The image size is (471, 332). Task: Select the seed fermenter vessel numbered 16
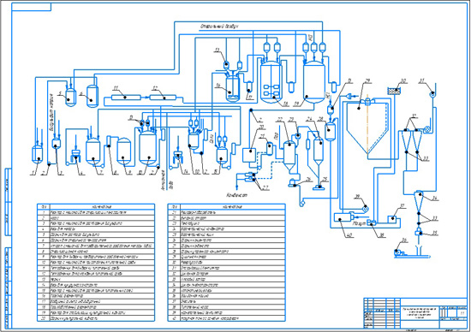point(232,89)
